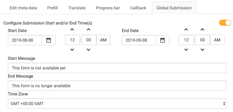Increase the Start Date hour value

click(72, 30)
